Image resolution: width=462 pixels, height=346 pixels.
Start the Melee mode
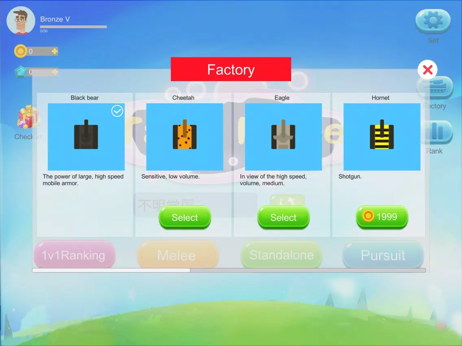(178, 255)
